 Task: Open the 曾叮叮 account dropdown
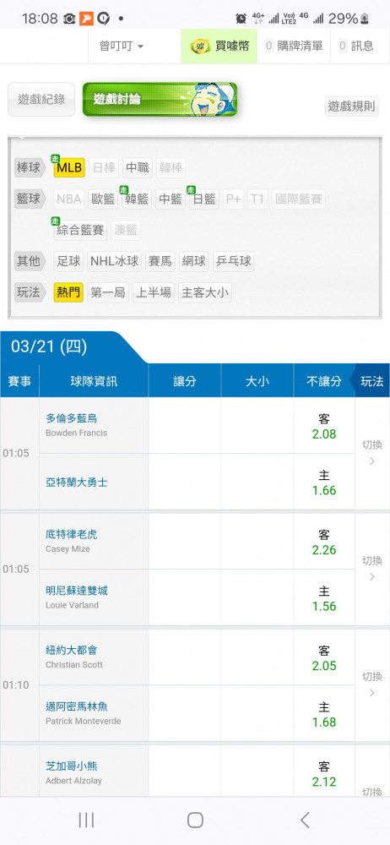pos(122,46)
